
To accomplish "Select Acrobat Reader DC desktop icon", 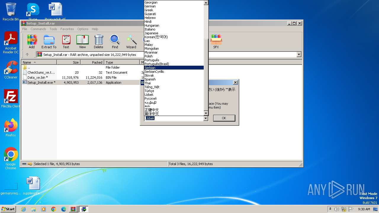I will click(x=11, y=43).
